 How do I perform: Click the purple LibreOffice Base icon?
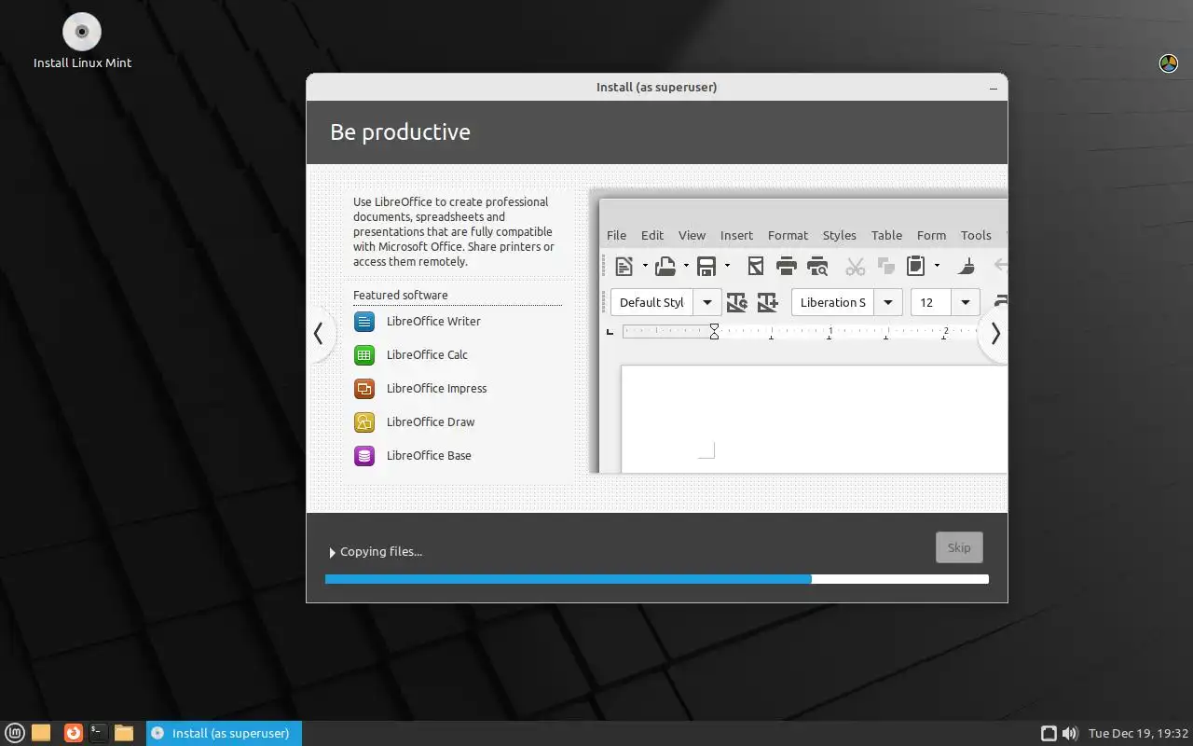tap(364, 456)
